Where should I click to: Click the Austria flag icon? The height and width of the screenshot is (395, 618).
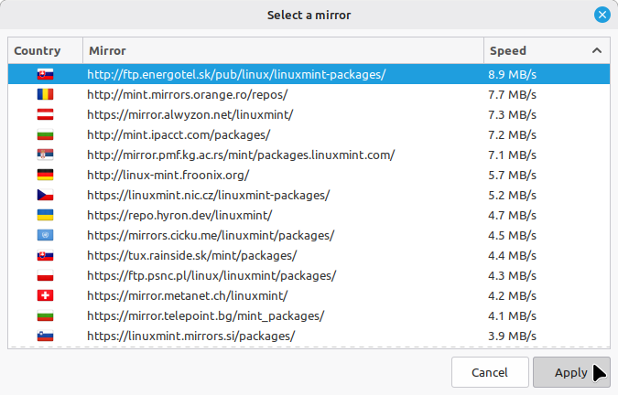(x=44, y=114)
